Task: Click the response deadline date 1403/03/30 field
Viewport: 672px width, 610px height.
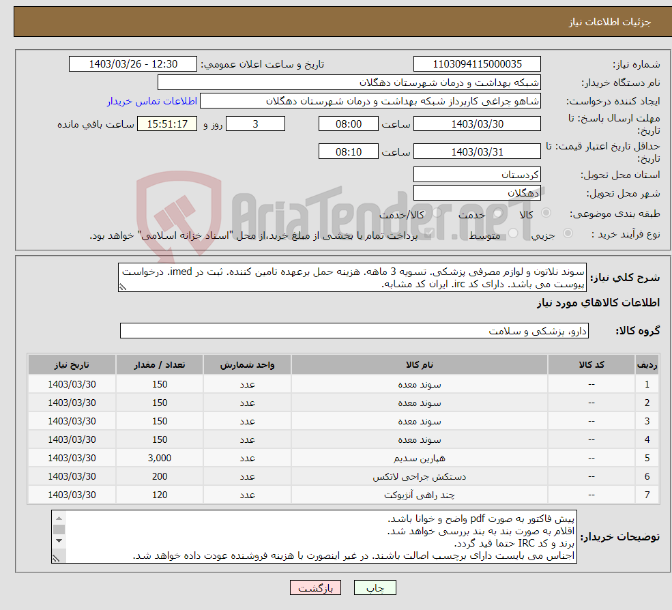Action: (x=477, y=124)
